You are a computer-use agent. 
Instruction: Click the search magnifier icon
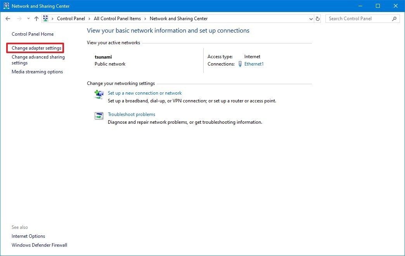[x=394, y=18]
